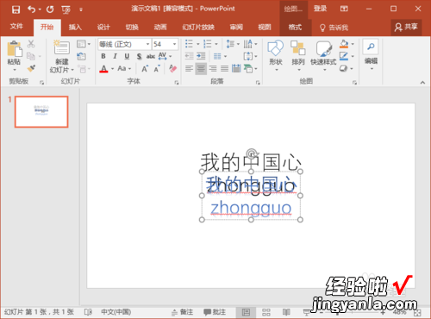
Task: Click the Increase Font Size icon
Action: (145, 69)
